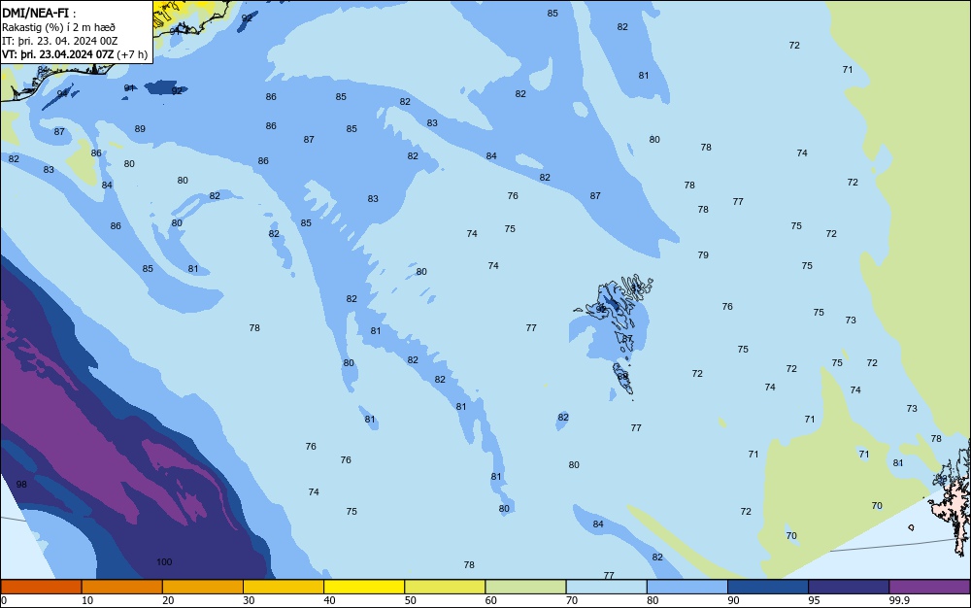The image size is (971, 608).
Task: Click the '89' humidity value on the map
Action: (140, 129)
